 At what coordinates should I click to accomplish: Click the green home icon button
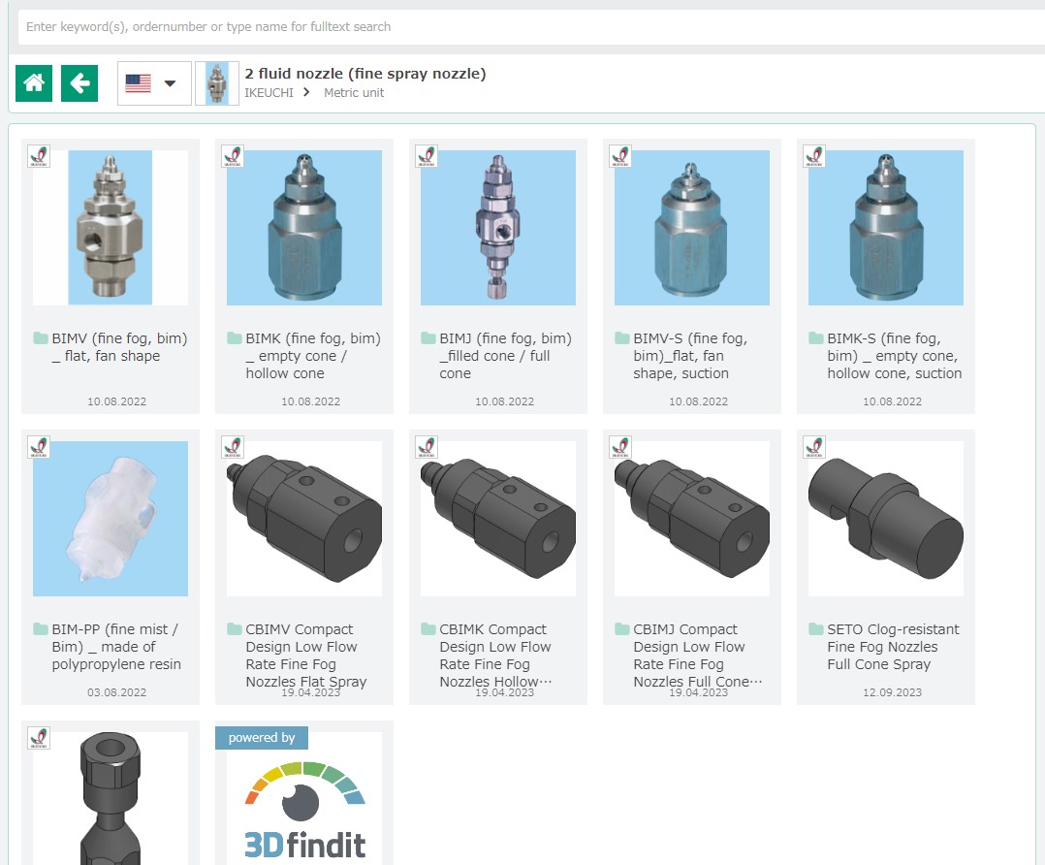(x=34, y=83)
